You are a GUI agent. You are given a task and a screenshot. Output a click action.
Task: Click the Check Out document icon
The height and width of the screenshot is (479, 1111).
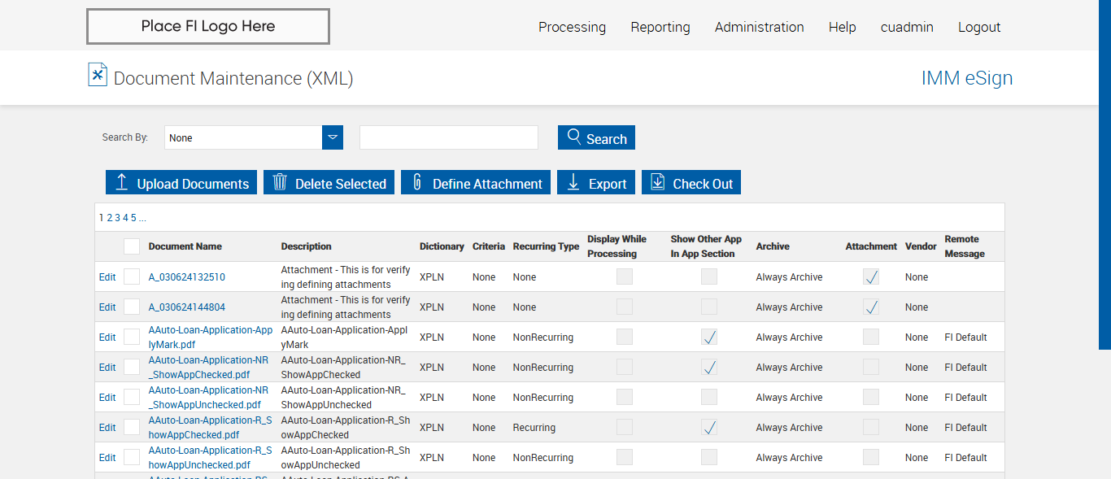click(658, 182)
